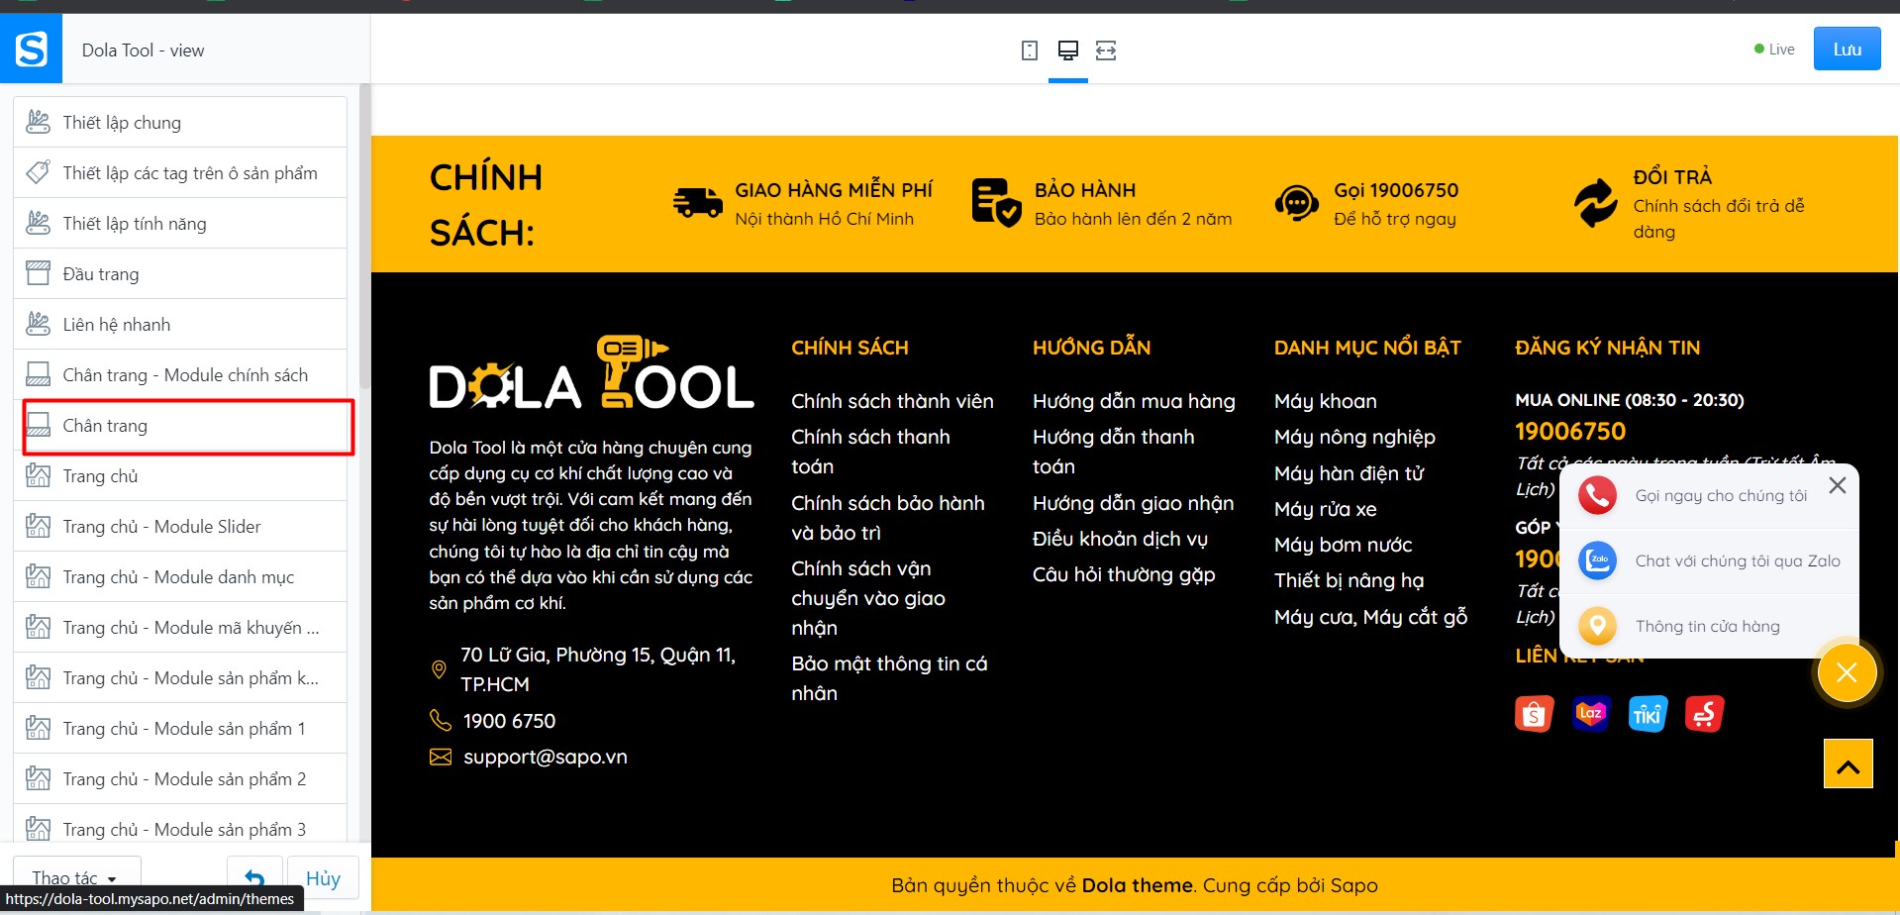
Task: Click the warranty document shield icon
Action: [x=996, y=202]
